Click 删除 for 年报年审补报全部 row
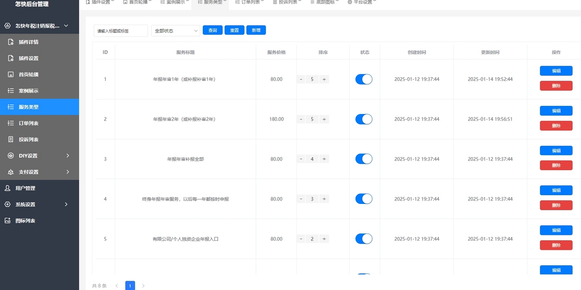This screenshot has height=290, width=581. point(556,166)
